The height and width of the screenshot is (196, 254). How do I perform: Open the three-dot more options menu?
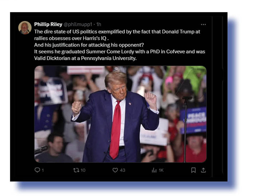tap(203, 24)
